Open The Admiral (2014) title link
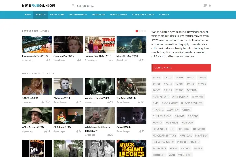This screenshot has height=157, width=236. tap(126, 98)
